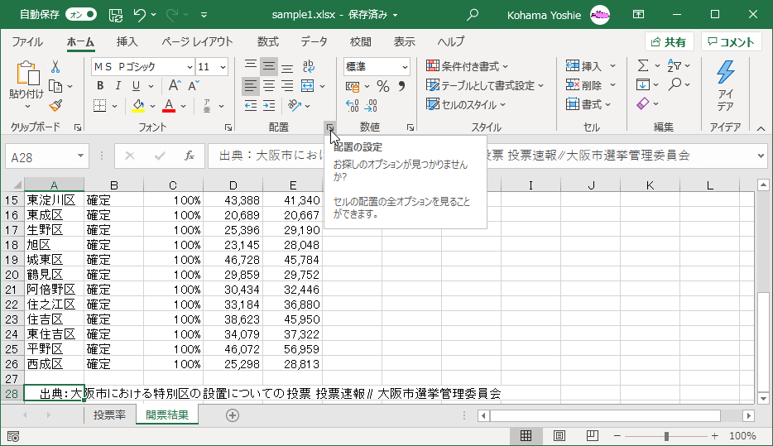This screenshot has width=773, height=446.
Task: Click find and select magnifier
Action: click(x=675, y=84)
